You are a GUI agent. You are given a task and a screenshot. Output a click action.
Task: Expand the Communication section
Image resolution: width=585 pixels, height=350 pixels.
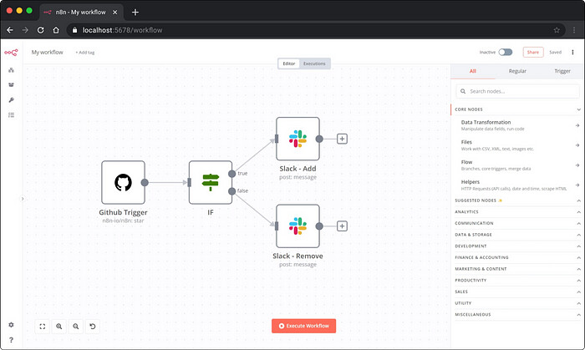(x=518, y=223)
